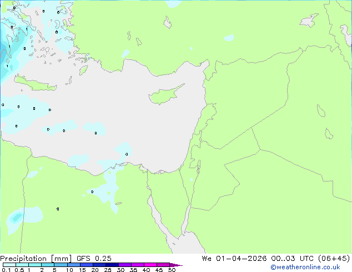Pick the 1–2 mm legend color box
The height and width of the screenshot is (272, 352).
[35, 265]
